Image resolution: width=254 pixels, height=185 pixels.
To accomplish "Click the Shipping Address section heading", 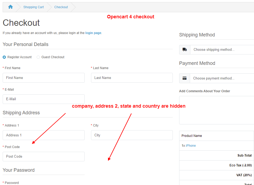I will (21, 113).
